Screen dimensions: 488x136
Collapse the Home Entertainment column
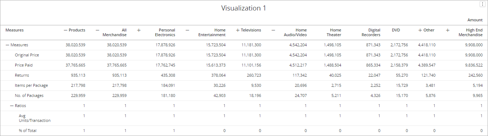187,30
